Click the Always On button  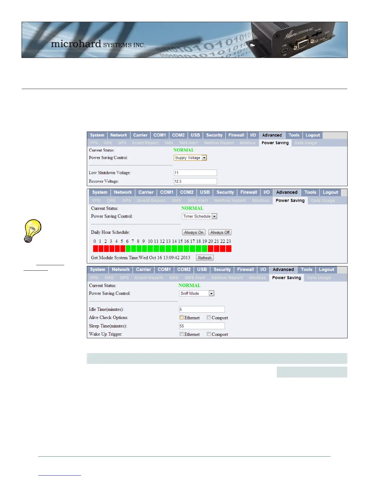click(x=194, y=232)
